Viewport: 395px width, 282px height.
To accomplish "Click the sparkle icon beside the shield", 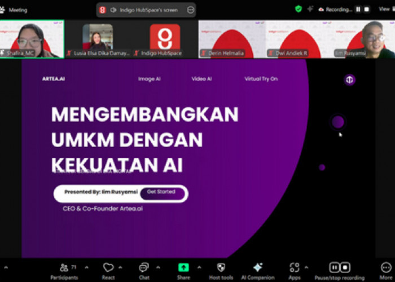I will [310, 10].
